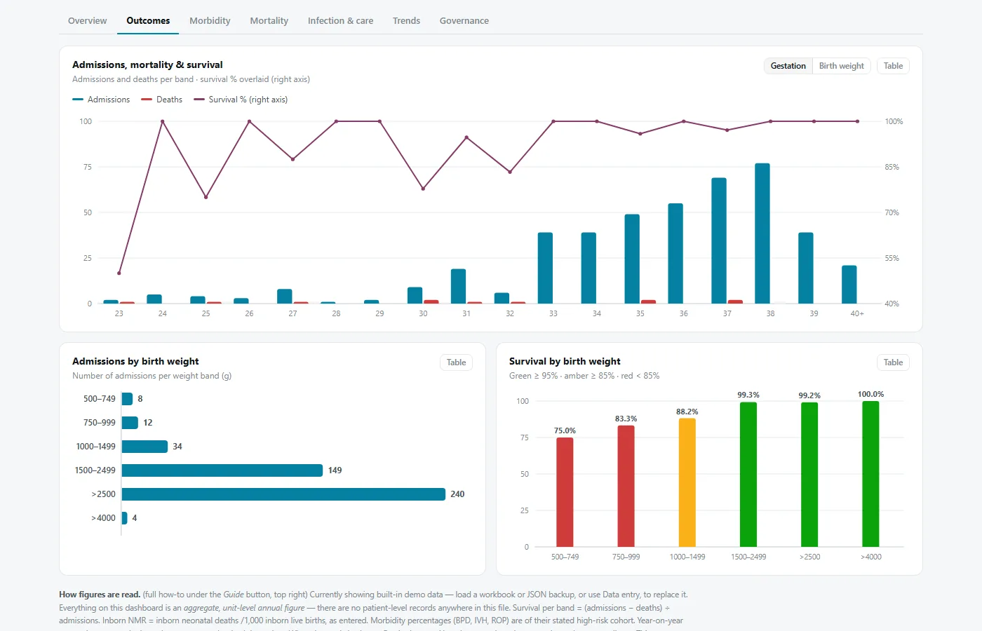Image resolution: width=982 pixels, height=631 pixels.
Task: Click the >4000 weight band label
Action: 103,518
